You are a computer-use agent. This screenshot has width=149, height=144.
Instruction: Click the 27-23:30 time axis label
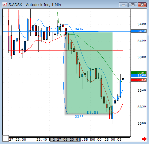point(18,139)
